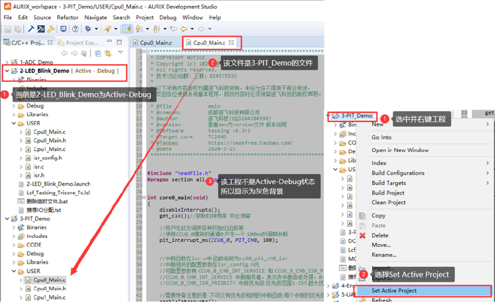This screenshot has width=495, height=302.
Task: Click the question mark help icon
Action: pos(75,29)
